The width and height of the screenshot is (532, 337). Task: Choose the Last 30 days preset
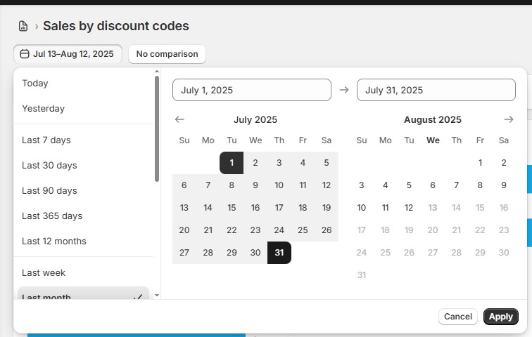coord(49,165)
